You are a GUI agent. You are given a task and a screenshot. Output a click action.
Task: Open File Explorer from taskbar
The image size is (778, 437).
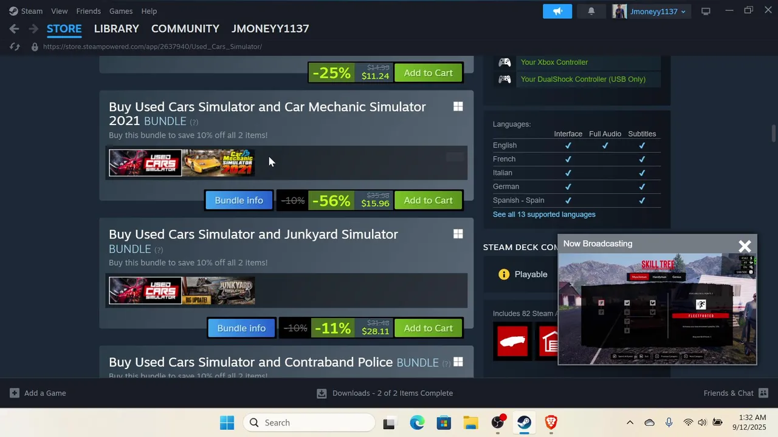coord(470,422)
